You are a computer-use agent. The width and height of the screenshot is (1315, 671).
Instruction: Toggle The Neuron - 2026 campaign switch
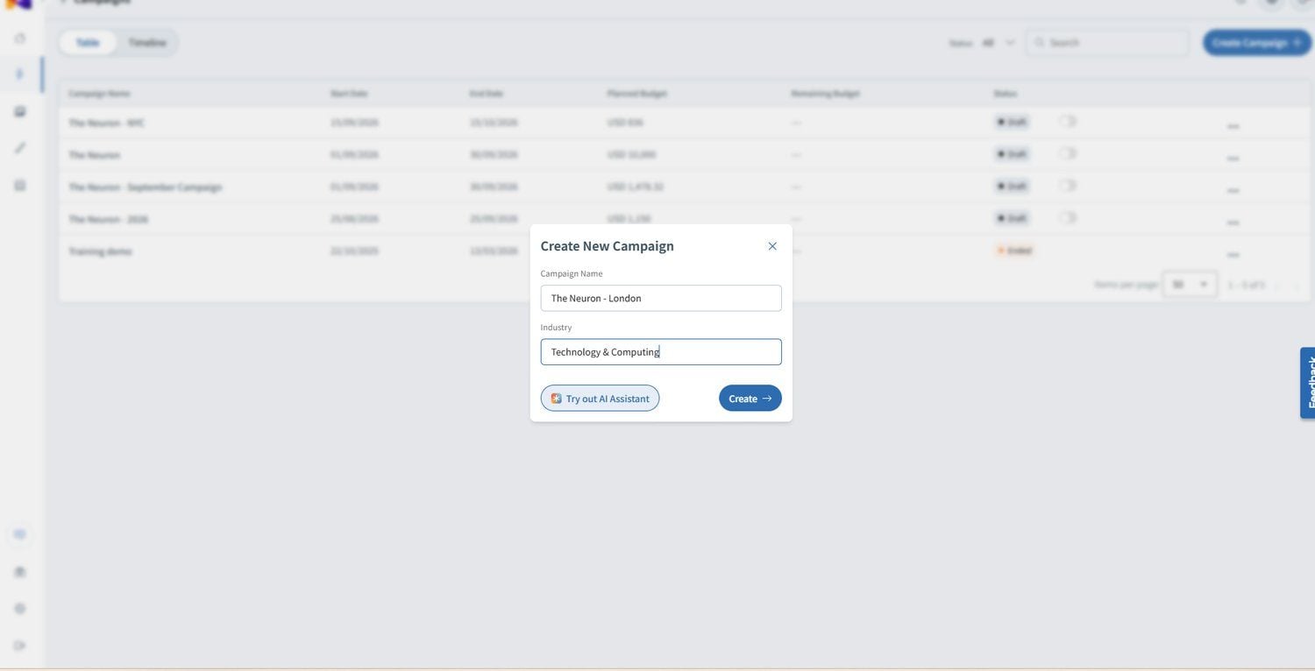(1068, 218)
